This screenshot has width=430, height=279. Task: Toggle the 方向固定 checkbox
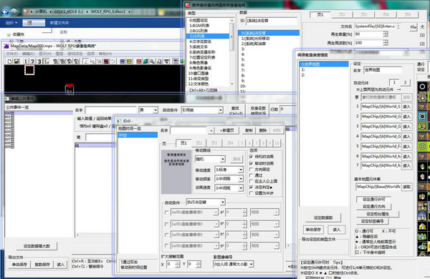click(251, 170)
